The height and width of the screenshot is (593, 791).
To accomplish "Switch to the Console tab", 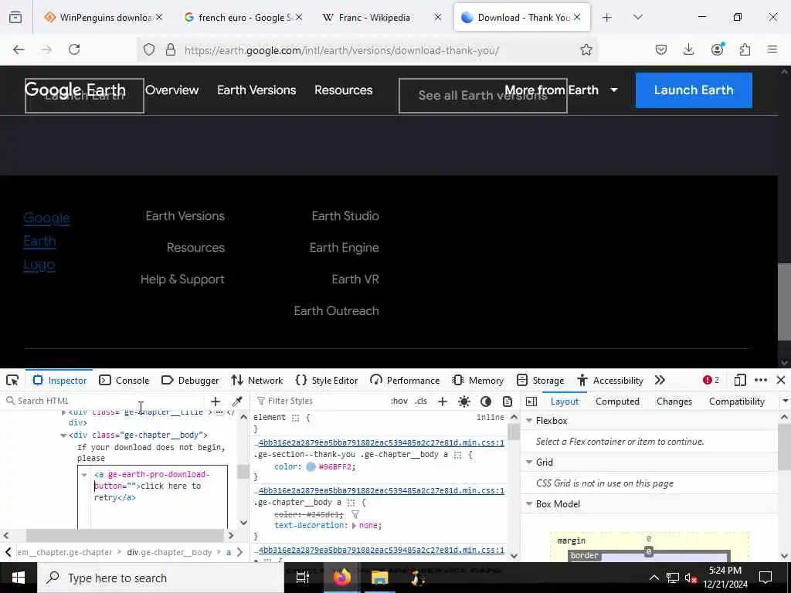I will coord(124,380).
